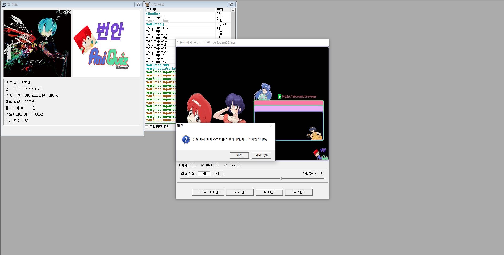
Task: Click the size value 26,144 cell
Action: [x=221, y=24]
